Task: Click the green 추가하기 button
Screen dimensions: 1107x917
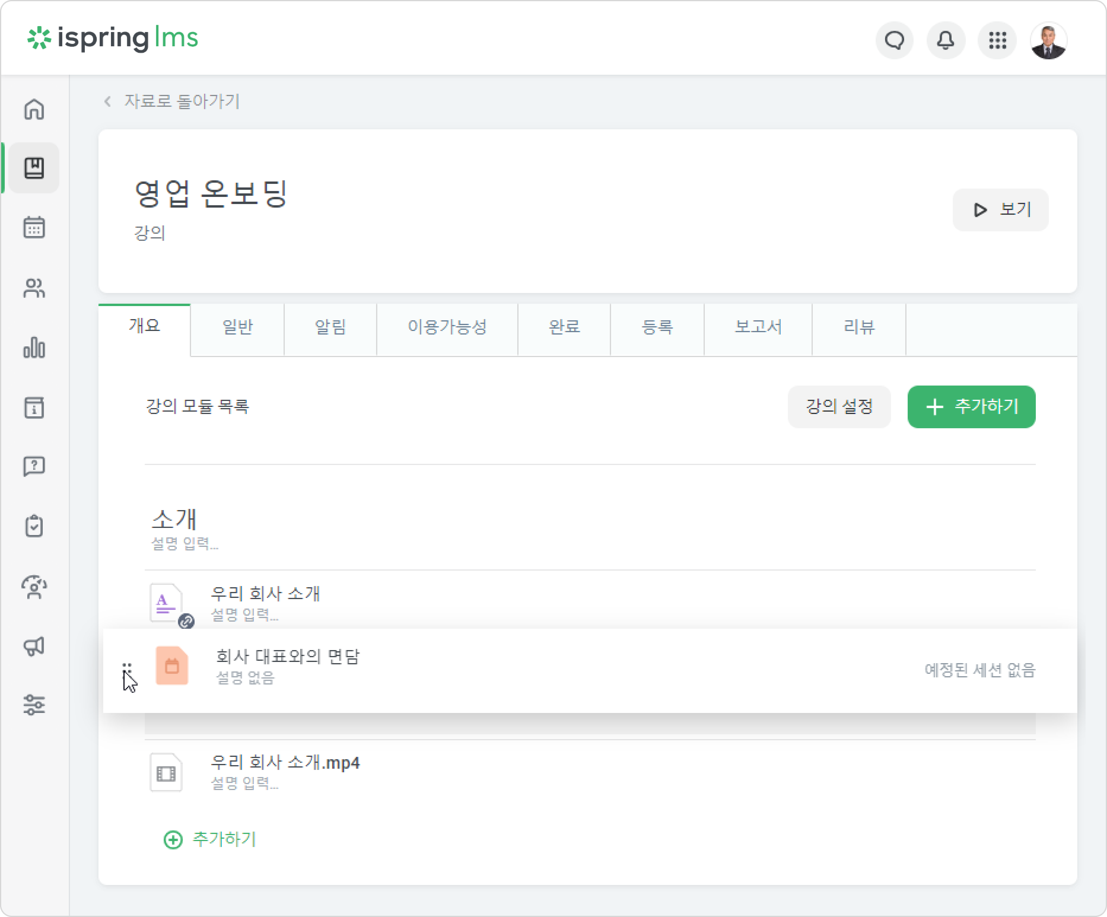Action: tap(971, 407)
